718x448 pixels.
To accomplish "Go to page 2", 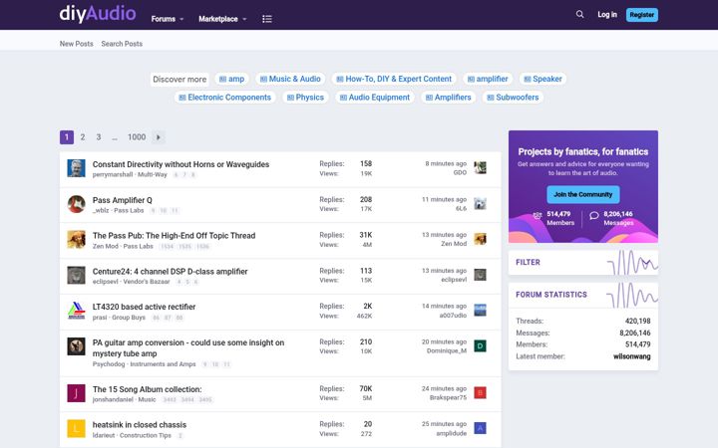I will pos(83,137).
